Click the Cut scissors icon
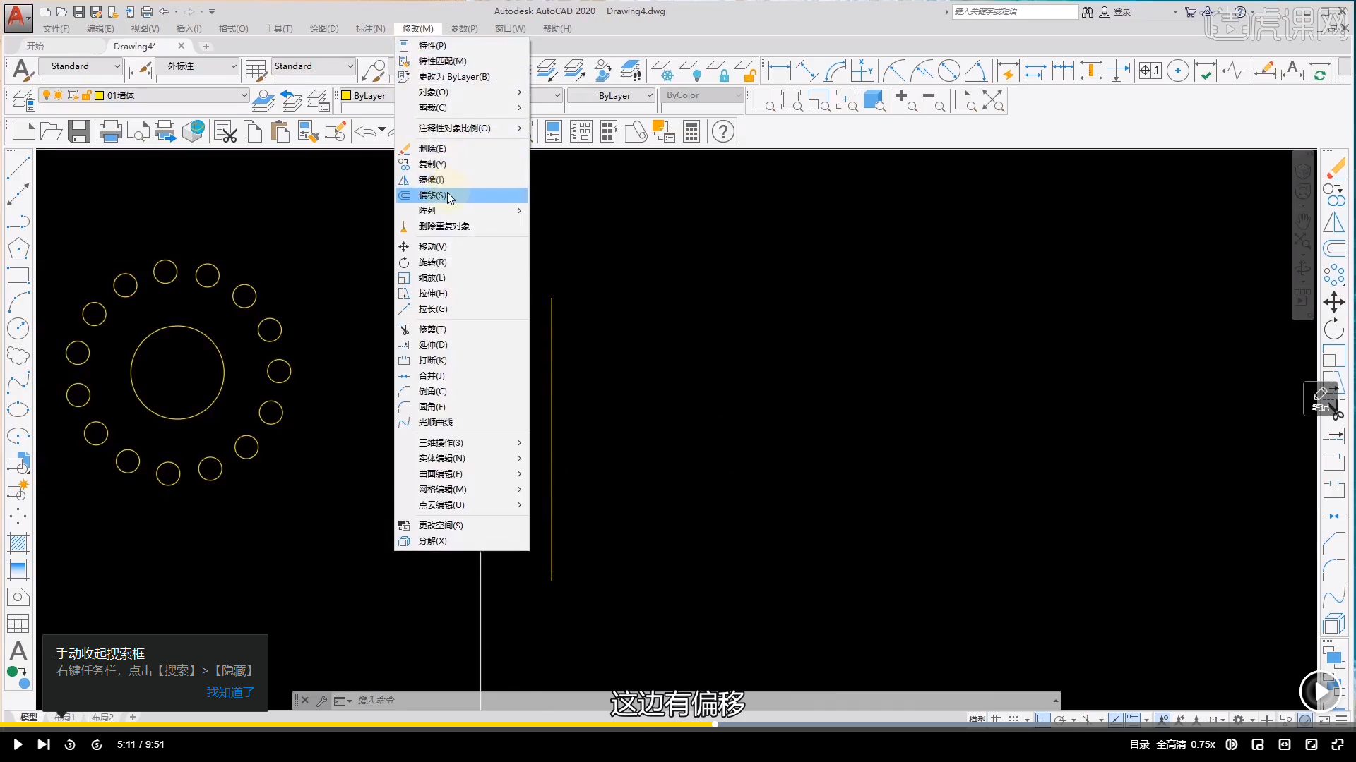The image size is (1356, 762). [x=226, y=131]
